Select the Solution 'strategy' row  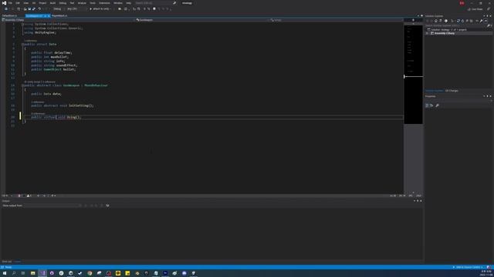click(458, 29)
